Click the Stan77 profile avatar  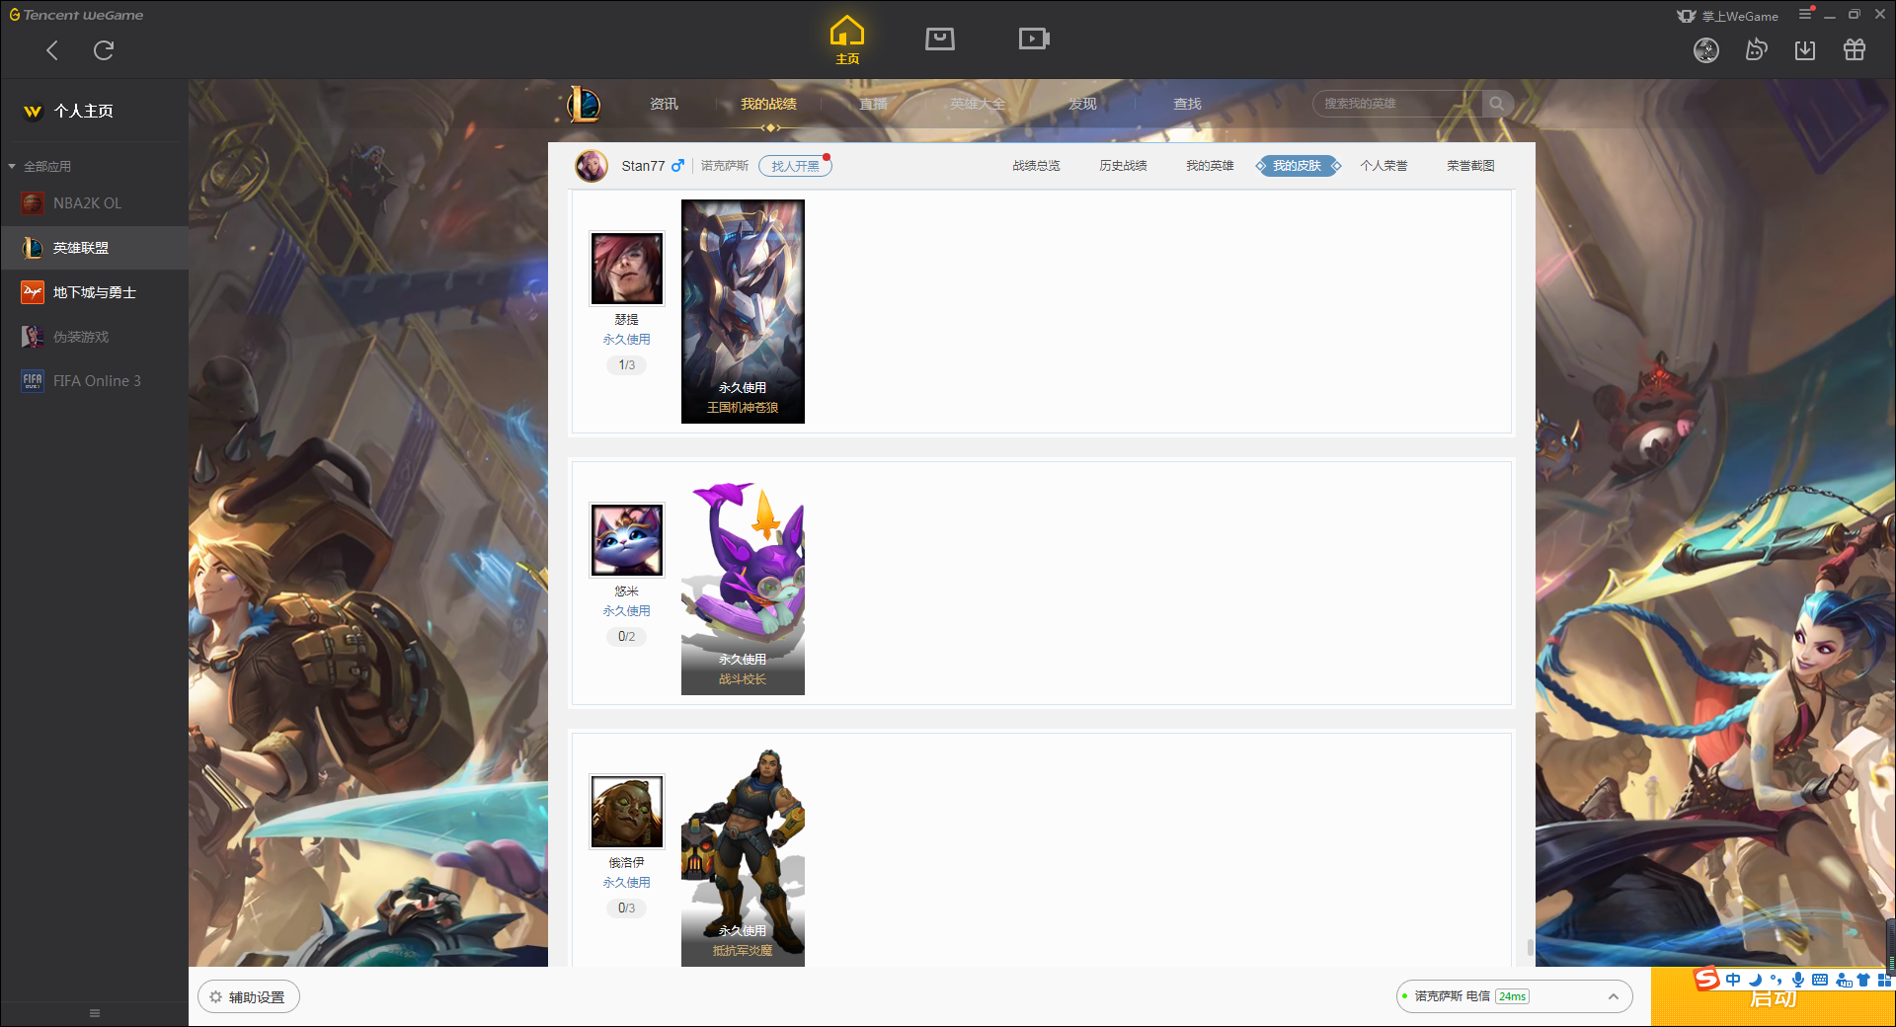pyautogui.click(x=592, y=166)
